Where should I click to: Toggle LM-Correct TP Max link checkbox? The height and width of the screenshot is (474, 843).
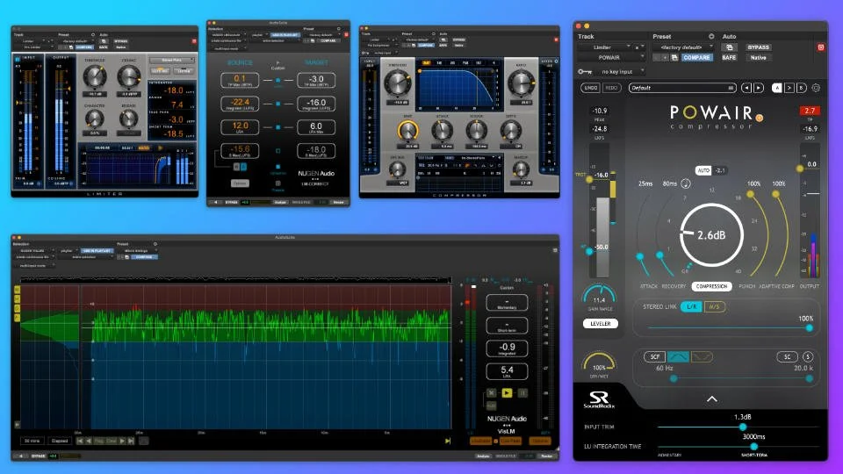coord(278,80)
